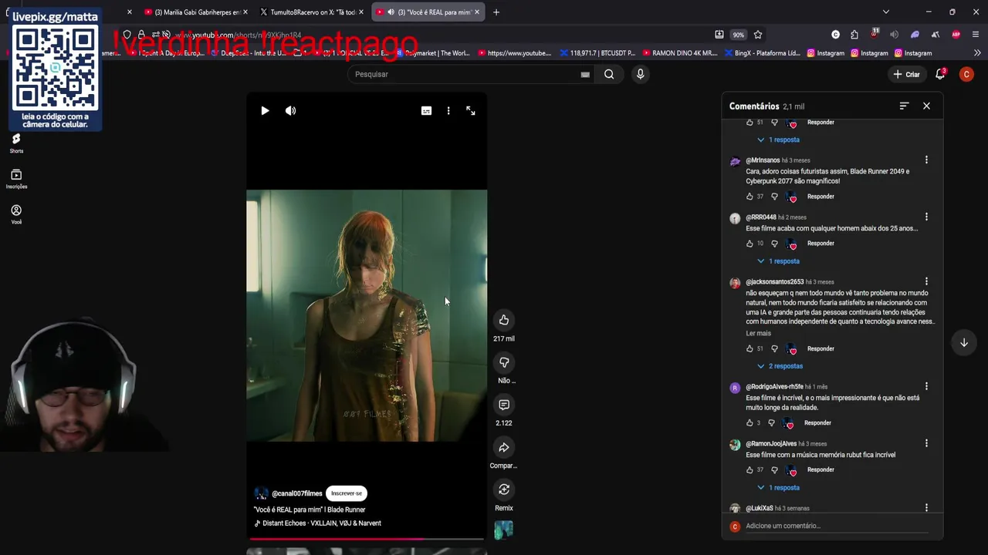Open the @MrInsanos comment options menu
The width and height of the screenshot is (988, 555).
tap(926, 160)
